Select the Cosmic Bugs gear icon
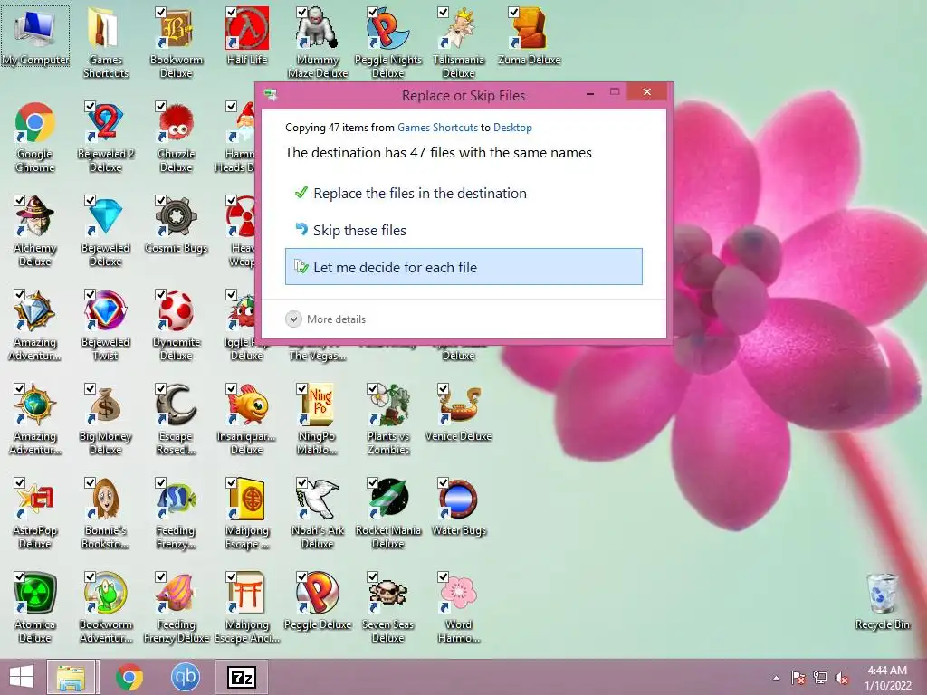 [x=176, y=217]
